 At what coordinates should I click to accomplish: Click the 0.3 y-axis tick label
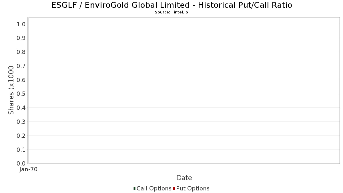click(x=21, y=122)
